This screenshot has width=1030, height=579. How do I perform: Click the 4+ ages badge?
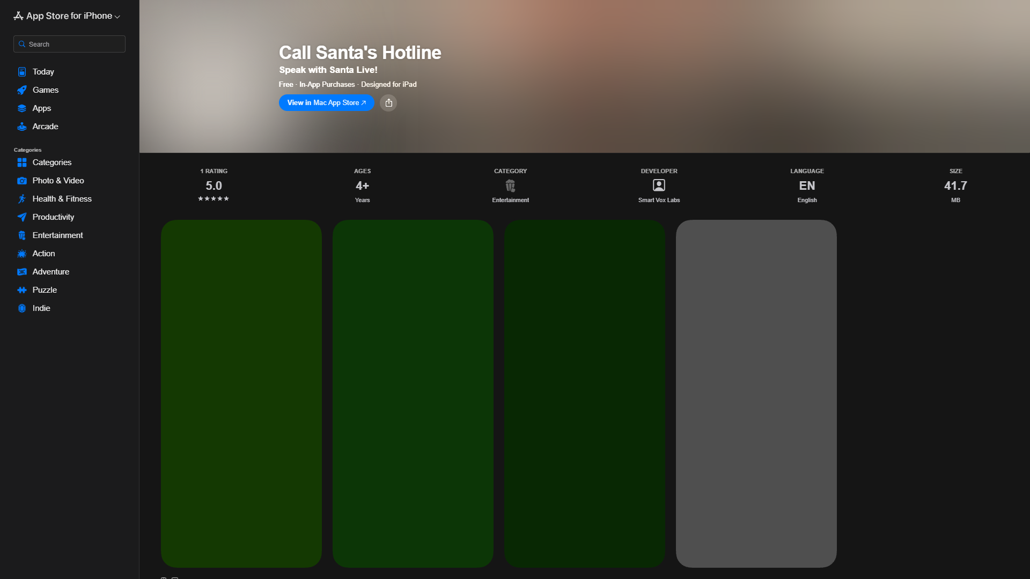pyautogui.click(x=362, y=185)
